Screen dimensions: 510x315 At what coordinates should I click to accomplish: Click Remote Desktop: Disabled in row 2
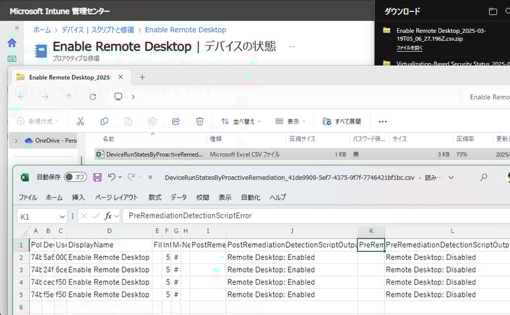coord(431,257)
